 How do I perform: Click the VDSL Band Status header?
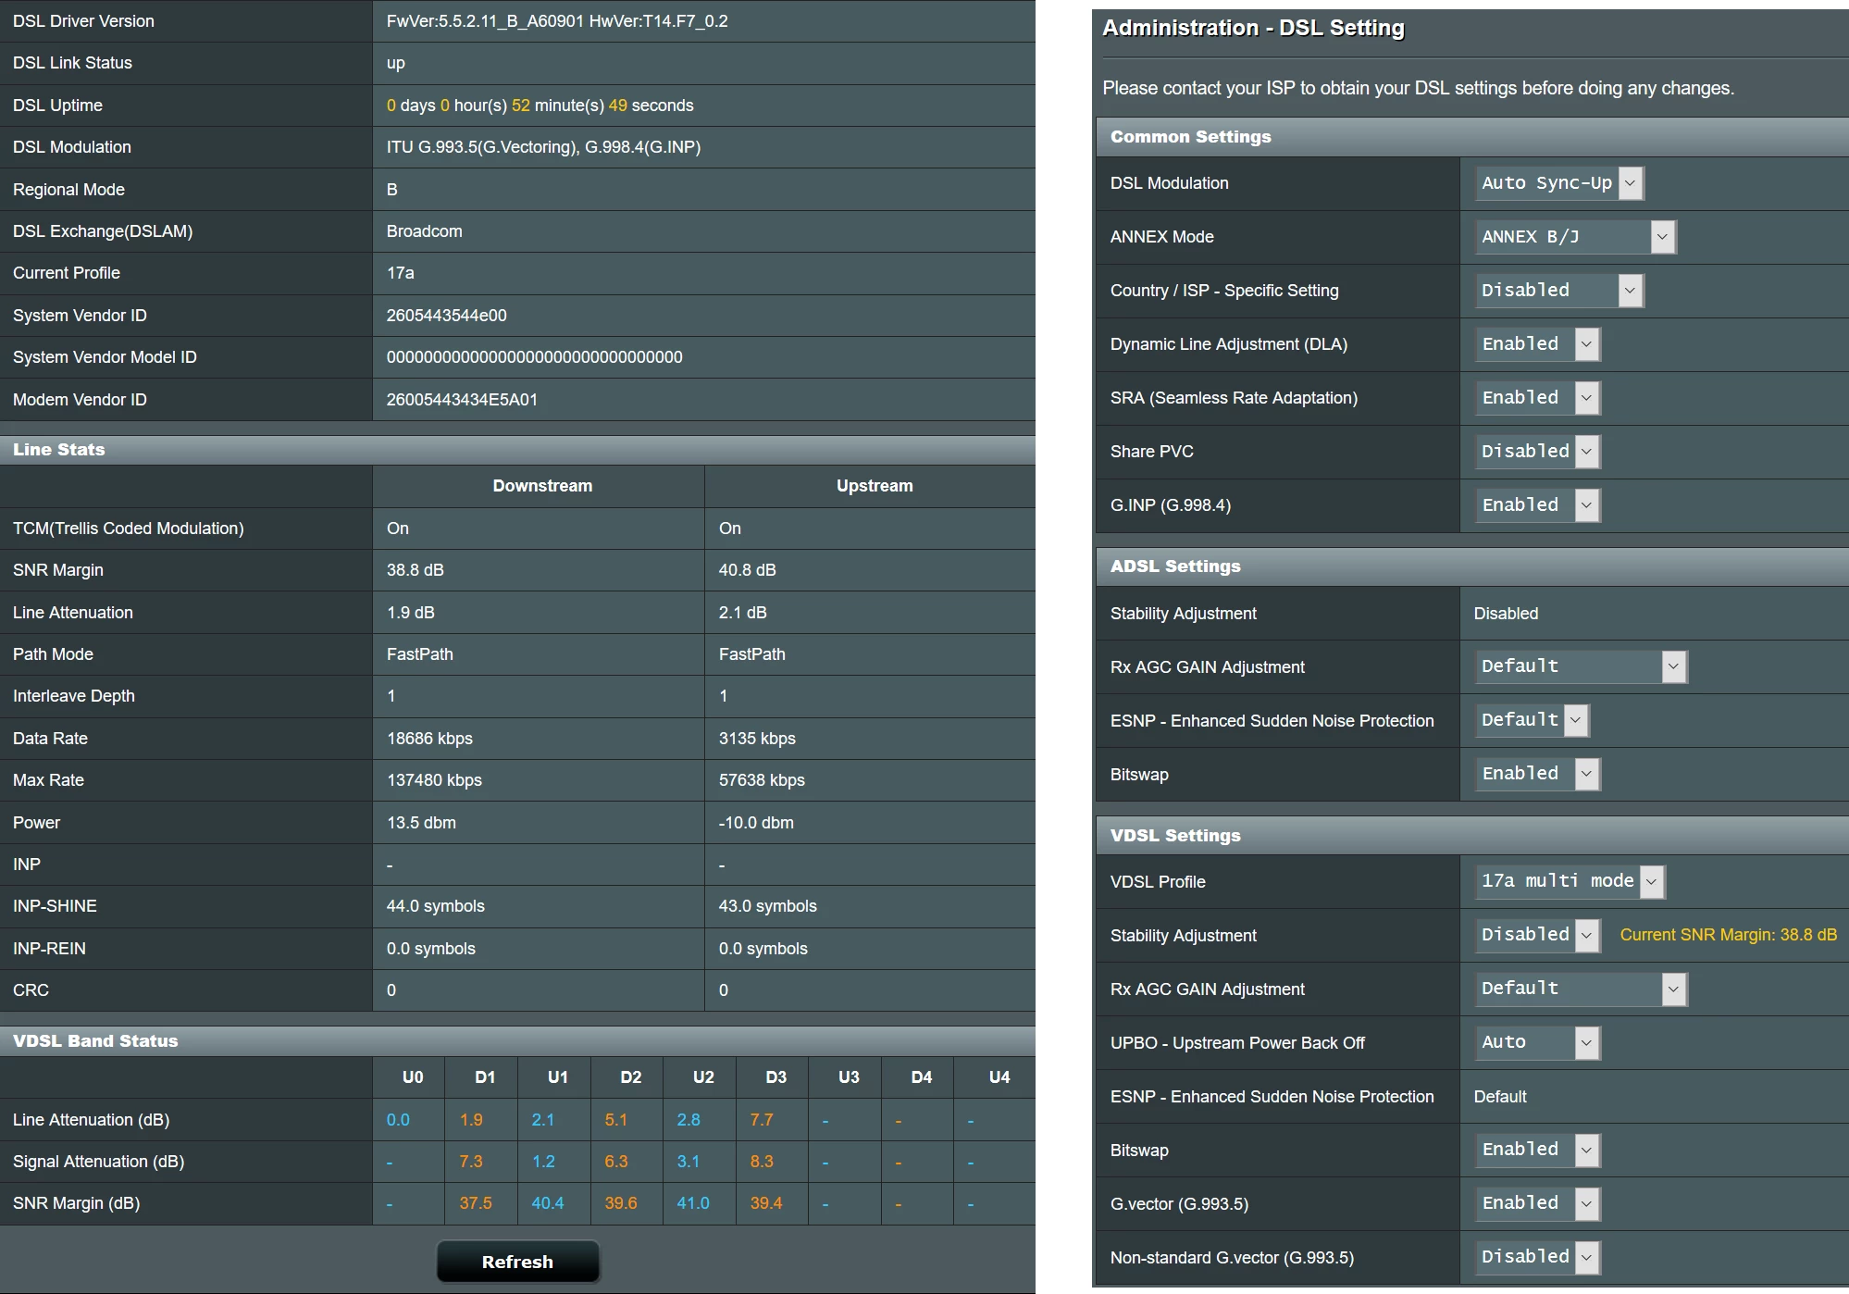tap(95, 1041)
